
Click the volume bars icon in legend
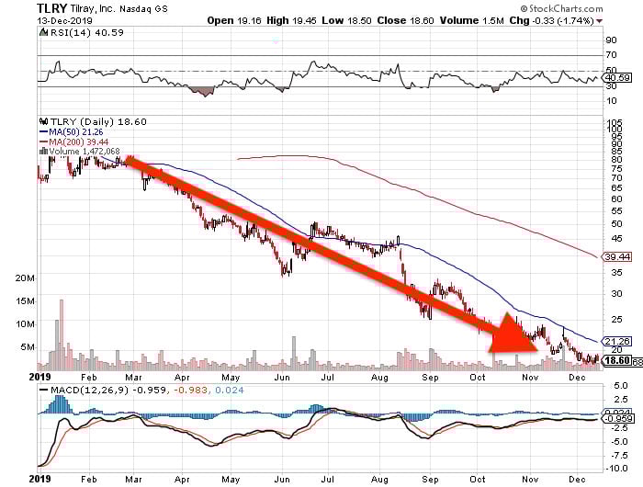[43, 152]
